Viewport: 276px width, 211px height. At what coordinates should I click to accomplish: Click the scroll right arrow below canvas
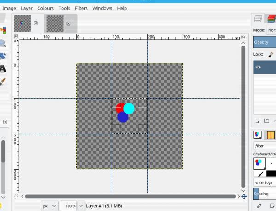tap(239, 196)
